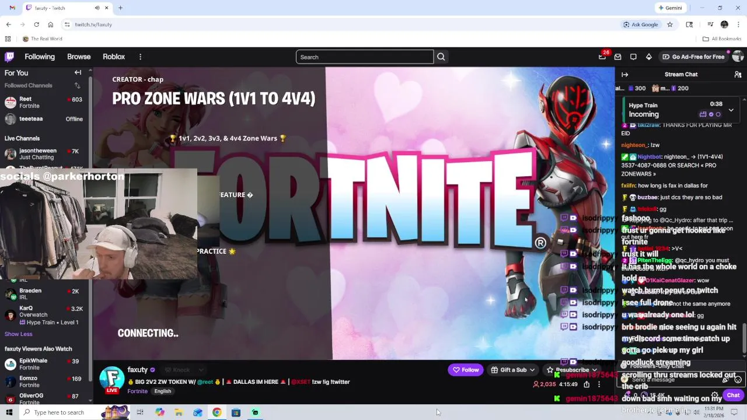The width and height of the screenshot is (747, 420).
Task: Open the three-dot More menu in Twitch nav
Action: [x=140, y=57]
